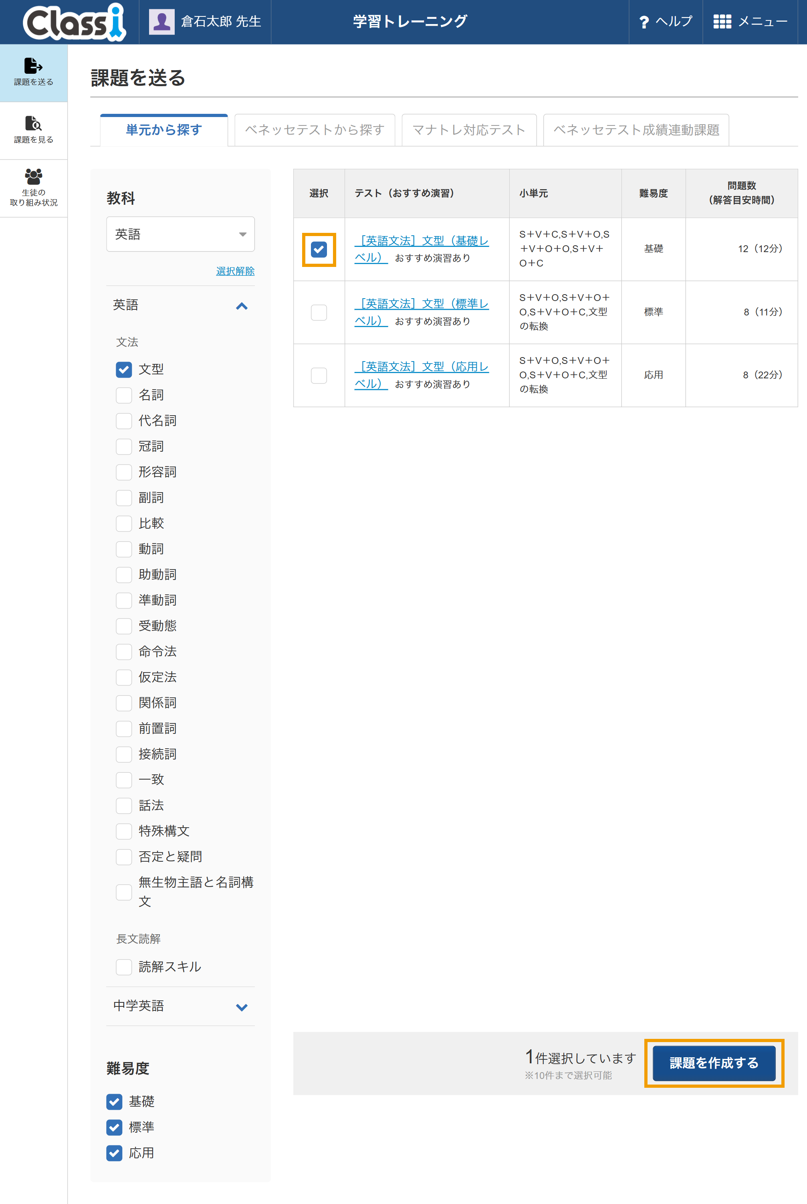
Task: Open the 教科 dropdown showing 英語
Action: 180,234
